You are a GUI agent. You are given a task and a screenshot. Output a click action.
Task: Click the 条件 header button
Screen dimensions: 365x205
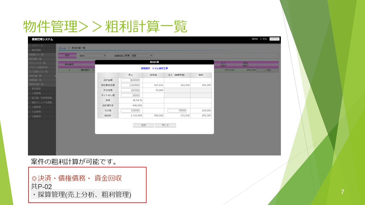(x=67, y=56)
